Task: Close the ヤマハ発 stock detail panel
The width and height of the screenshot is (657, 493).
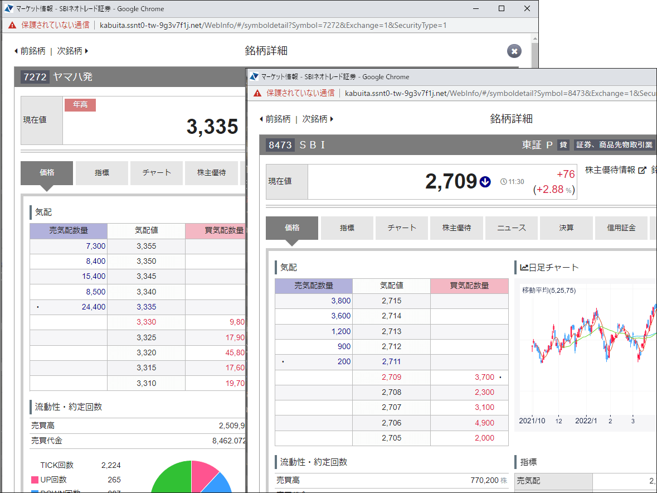Action: (x=514, y=51)
